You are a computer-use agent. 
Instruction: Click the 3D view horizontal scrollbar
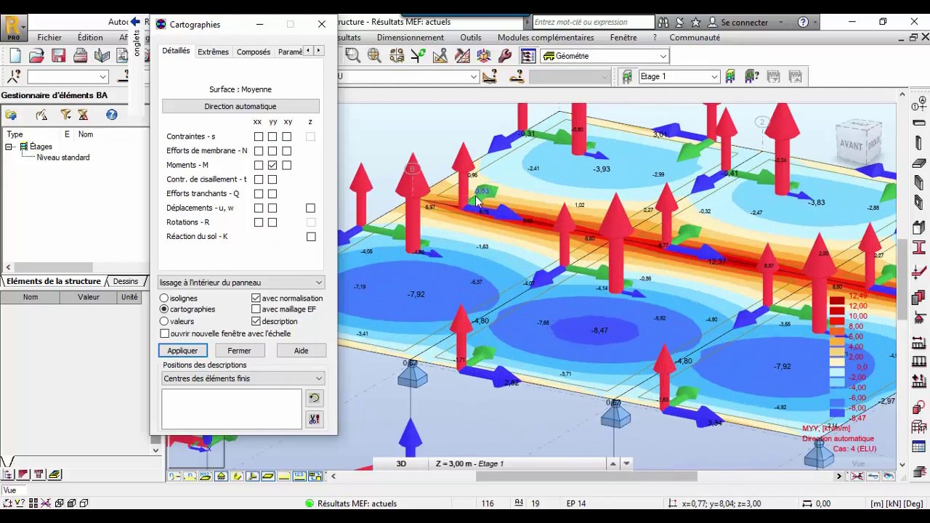point(586,477)
